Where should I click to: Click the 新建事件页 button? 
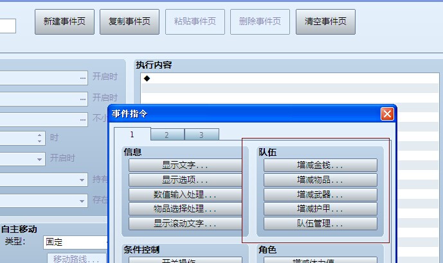[64, 22]
